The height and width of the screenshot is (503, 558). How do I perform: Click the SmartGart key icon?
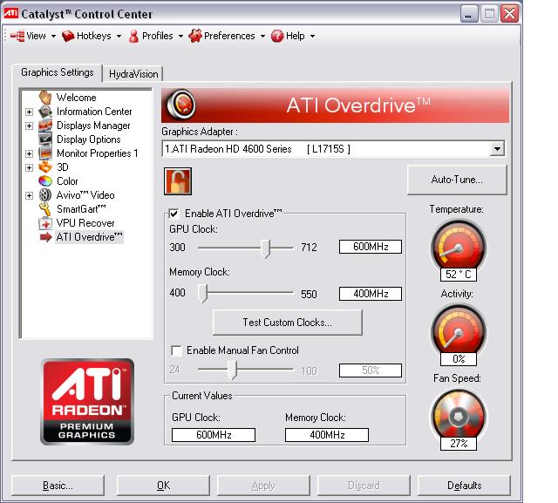coord(46,209)
